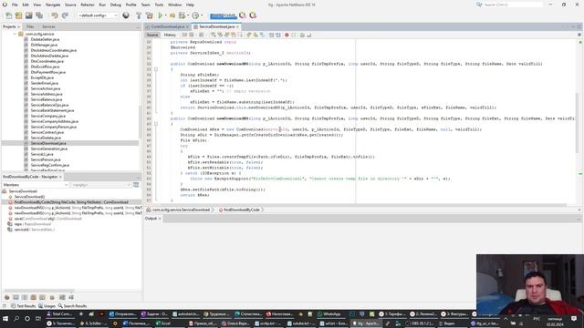Run the project with green play icon
Viewport: 584px width, 328px height.
pos(161,15)
